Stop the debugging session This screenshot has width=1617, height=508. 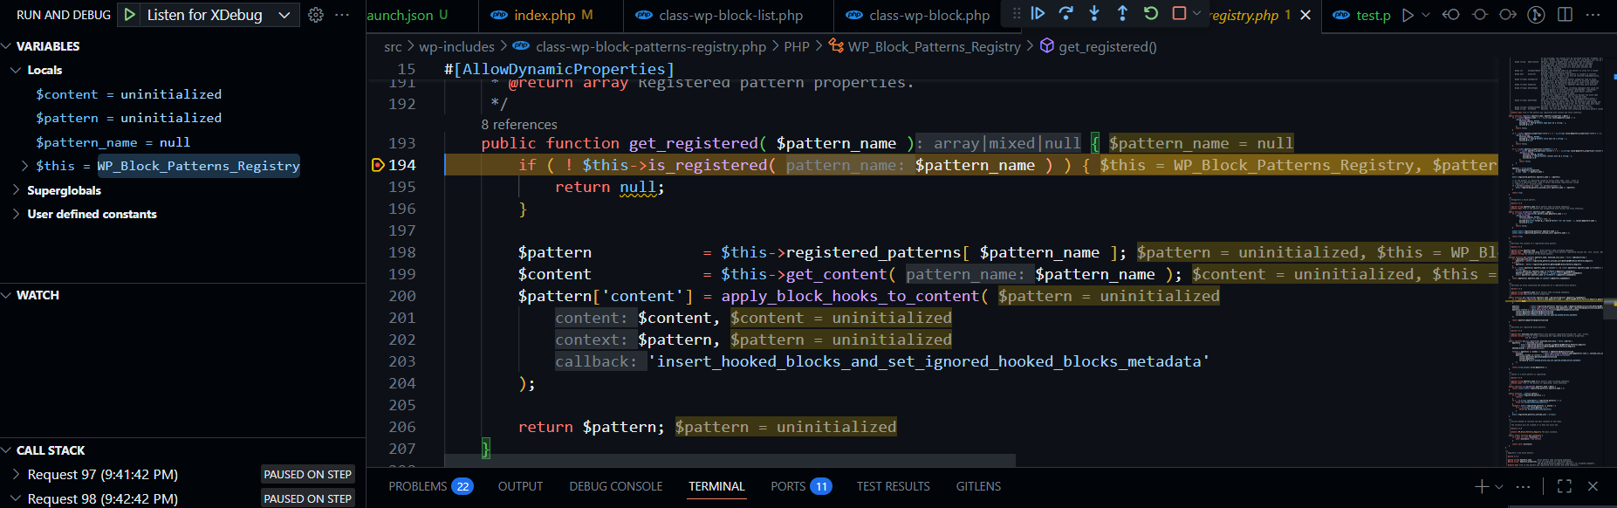click(x=1179, y=13)
